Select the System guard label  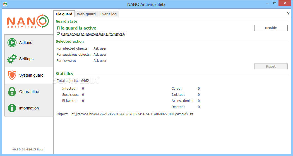click(31, 75)
